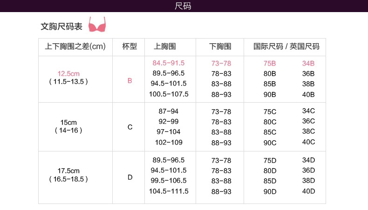
Task: Select the pink B cup type cell
Action: click(x=130, y=80)
